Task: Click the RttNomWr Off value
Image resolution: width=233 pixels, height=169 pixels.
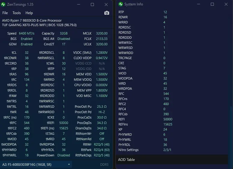Action: point(102,134)
